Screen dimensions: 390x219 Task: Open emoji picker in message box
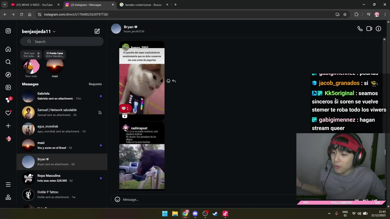point(117,200)
